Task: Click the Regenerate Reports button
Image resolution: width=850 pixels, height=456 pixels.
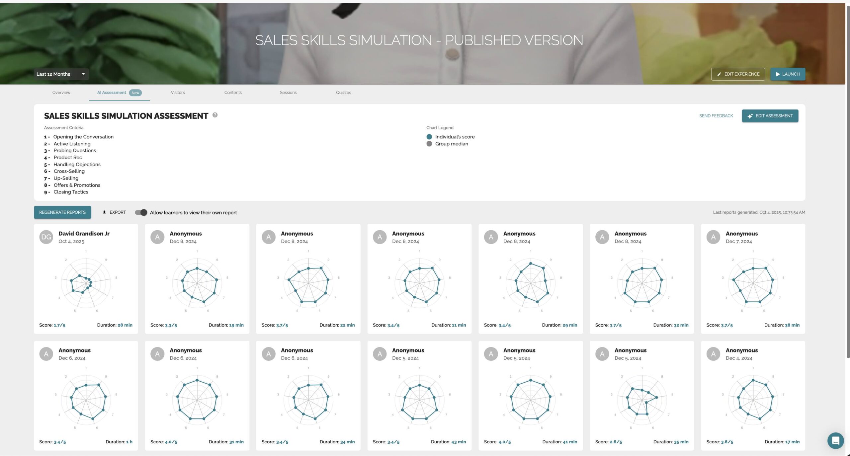Action: click(62, 212)
